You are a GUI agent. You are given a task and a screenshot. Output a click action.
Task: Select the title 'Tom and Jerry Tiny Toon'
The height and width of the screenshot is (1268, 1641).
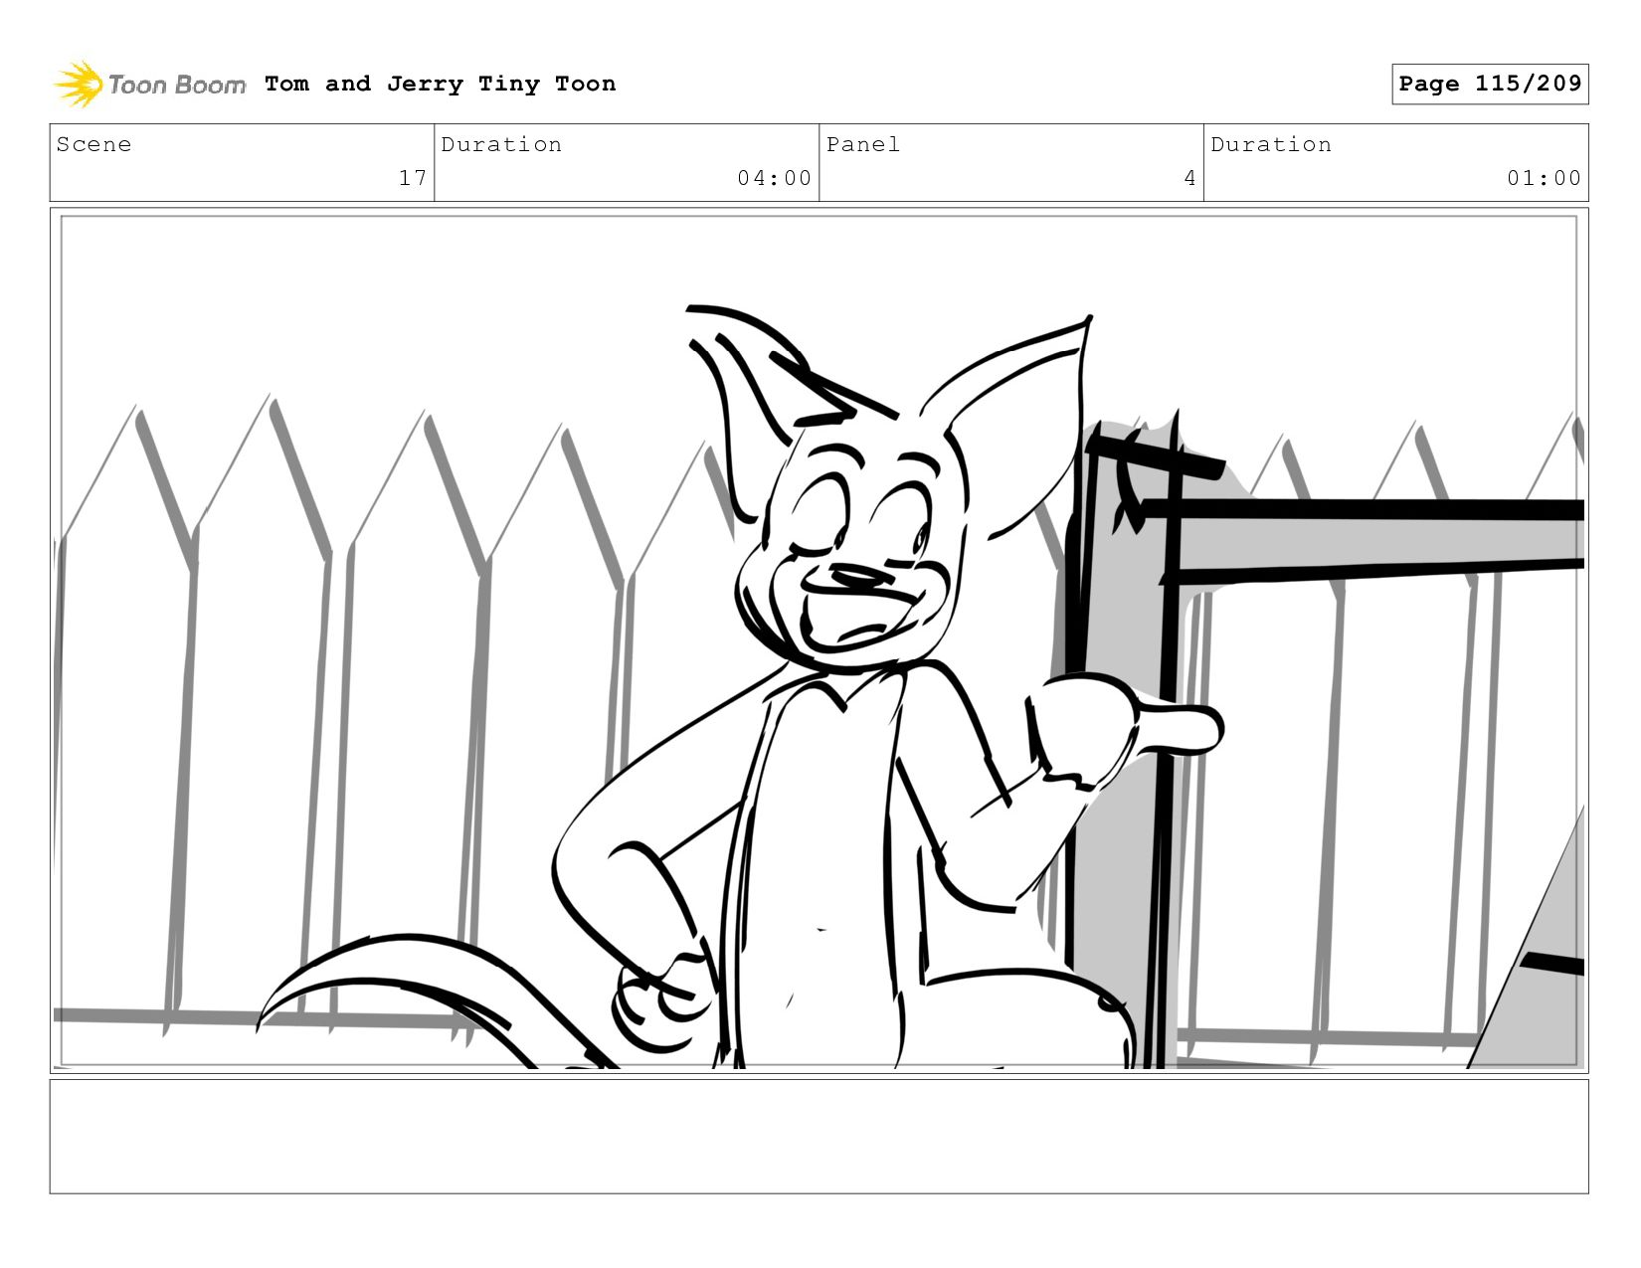[x=440, y=84]
